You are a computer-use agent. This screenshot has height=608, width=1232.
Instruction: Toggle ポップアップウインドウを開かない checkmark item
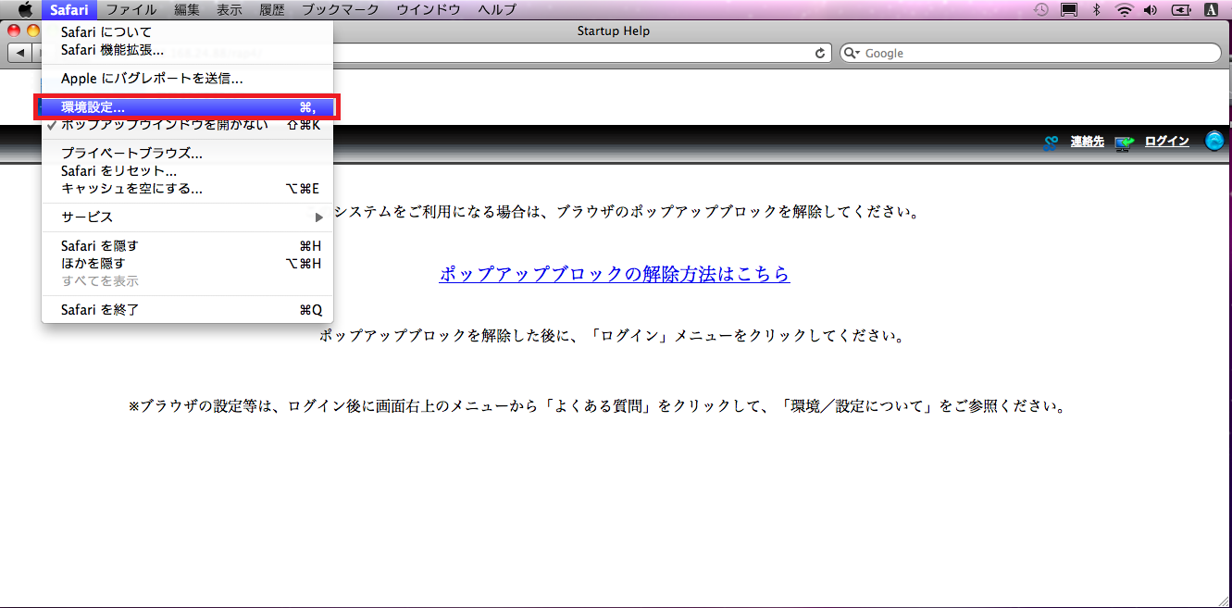[x=164, y=125]
